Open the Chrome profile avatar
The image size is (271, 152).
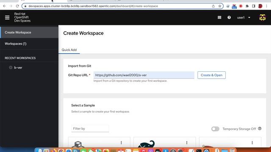point(260,6)
